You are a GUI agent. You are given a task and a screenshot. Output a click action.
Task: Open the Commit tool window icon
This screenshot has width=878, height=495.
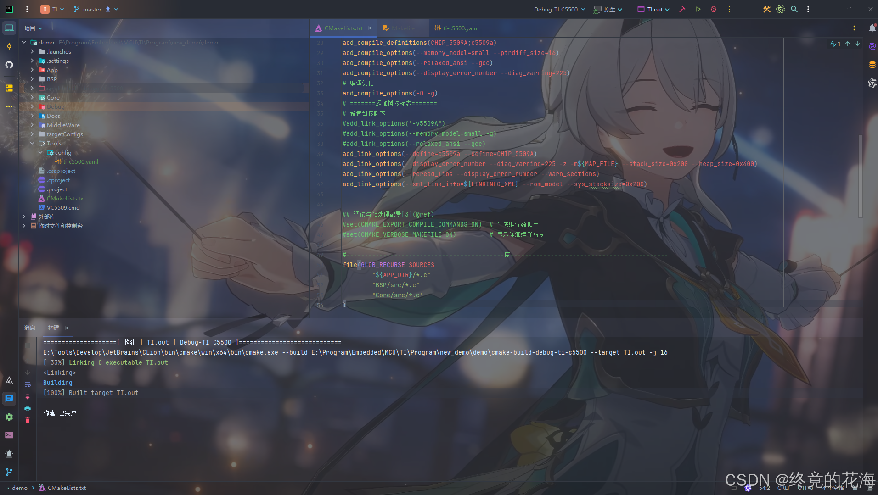(9, 46)
